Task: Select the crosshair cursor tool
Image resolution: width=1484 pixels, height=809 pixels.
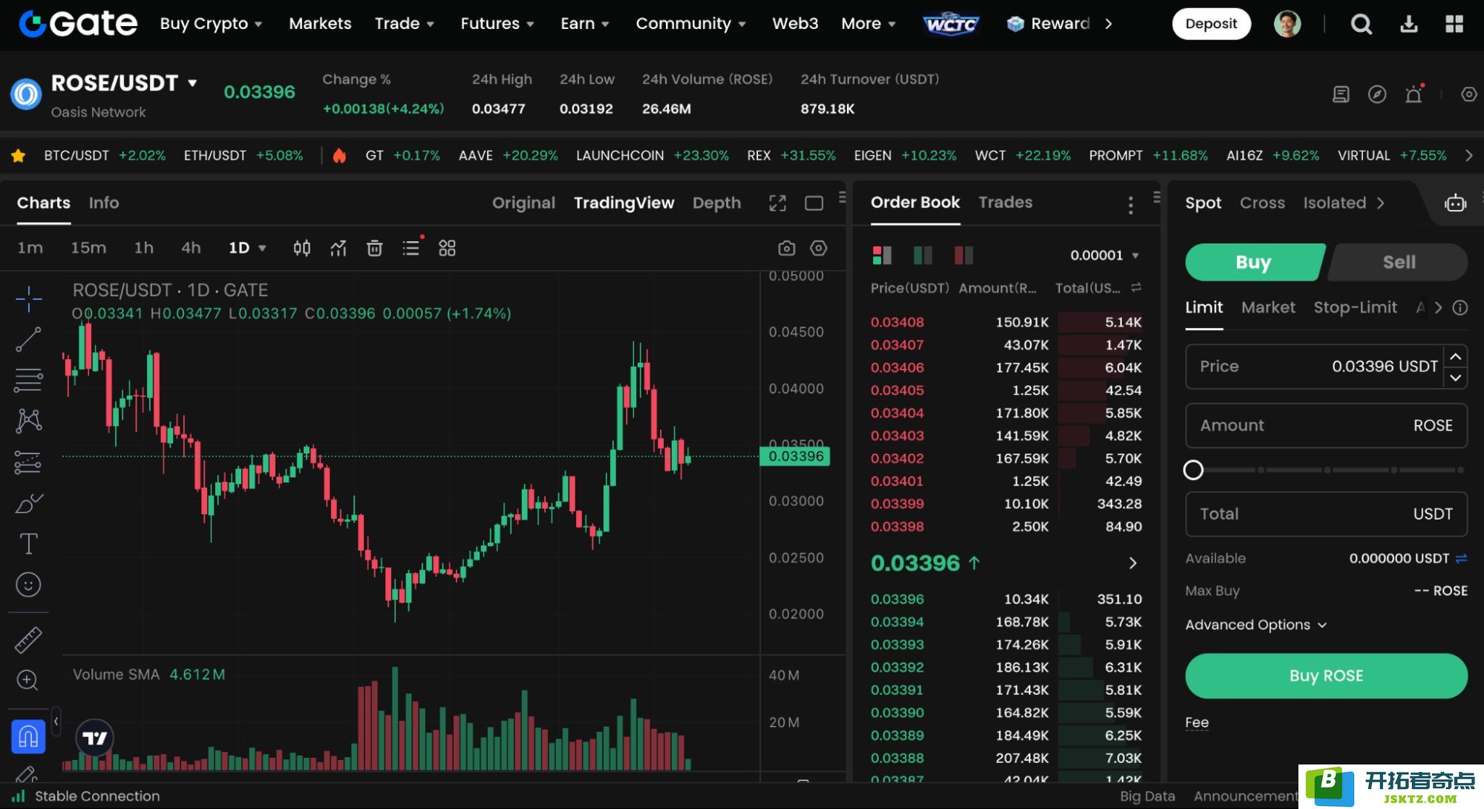Action: coord(28,298)
